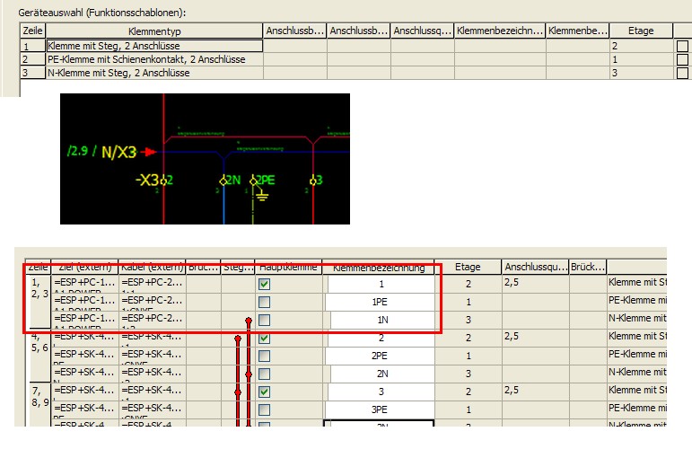This screenshot has width=692, height=449.
Task: Click Klemmenbezeichnung field 2N
Action: (382, 374)
